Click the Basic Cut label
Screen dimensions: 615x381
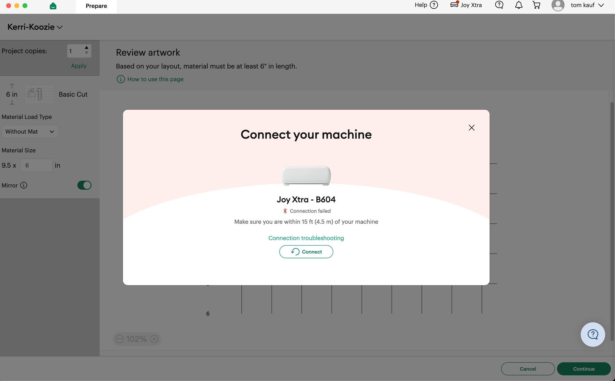(x=73, y=94)
